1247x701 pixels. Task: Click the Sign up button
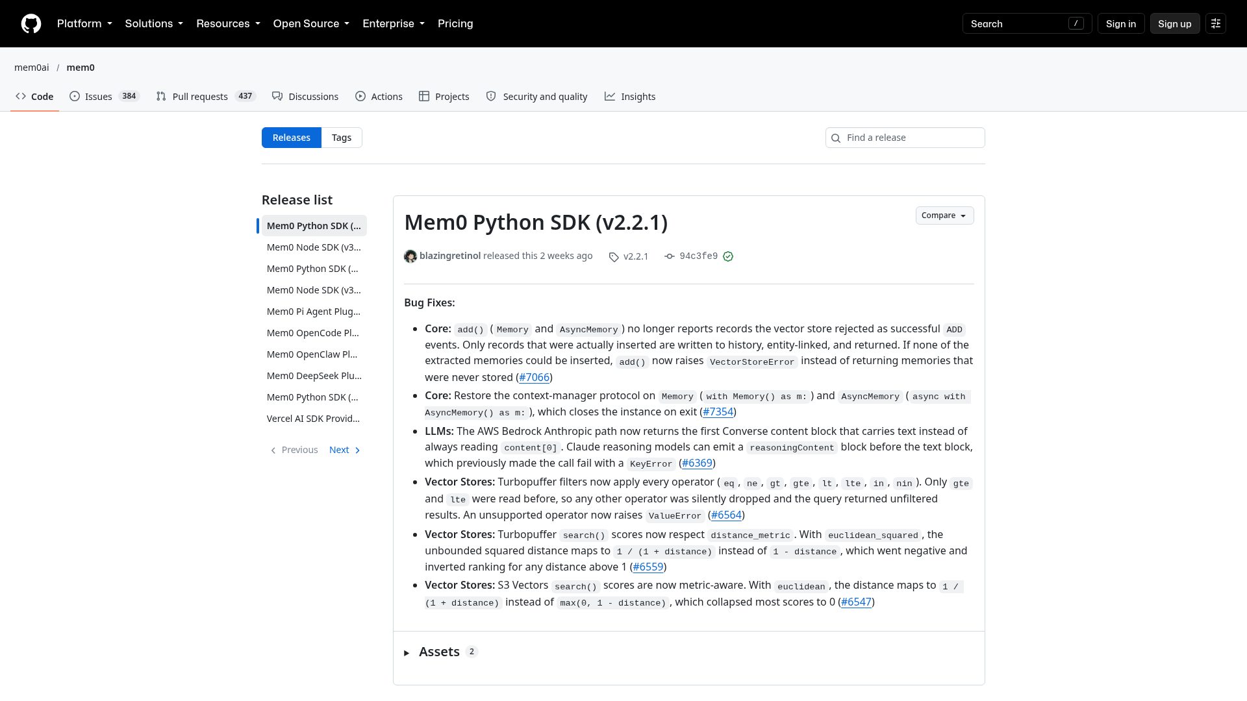coord(1175,24)
